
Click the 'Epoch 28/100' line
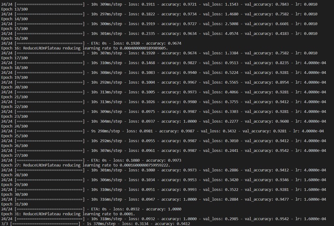(15, 175)
